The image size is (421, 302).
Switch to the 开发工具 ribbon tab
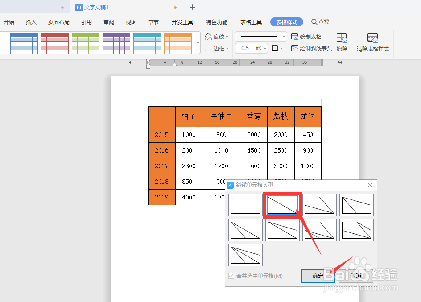click(x=182, y=22)
